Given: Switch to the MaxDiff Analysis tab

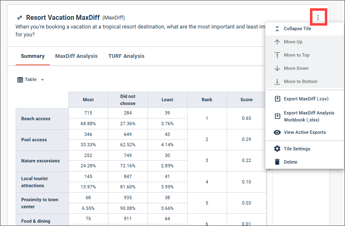Looking at the screenshot, I should 76,56.
